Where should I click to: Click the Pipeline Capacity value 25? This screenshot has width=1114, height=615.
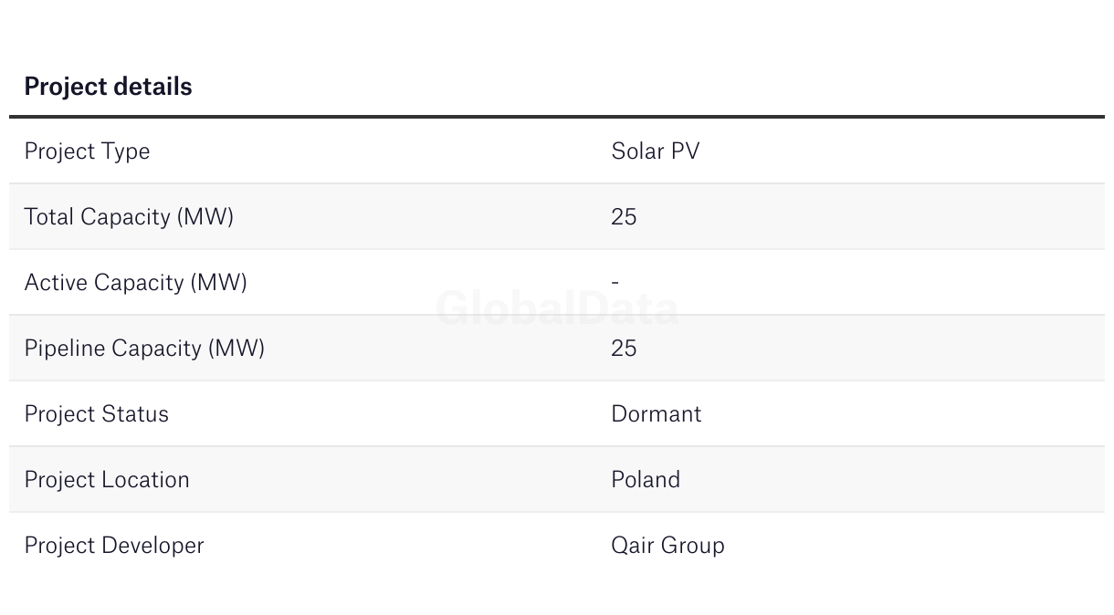pos(624,349)
